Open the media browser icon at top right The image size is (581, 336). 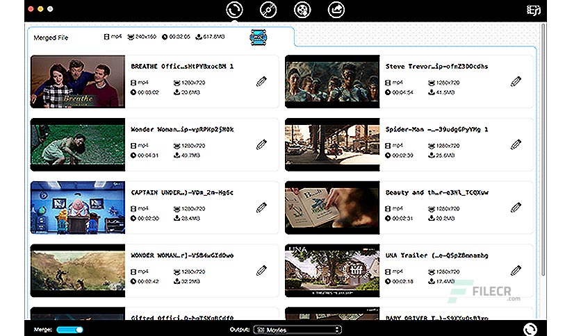534,10
